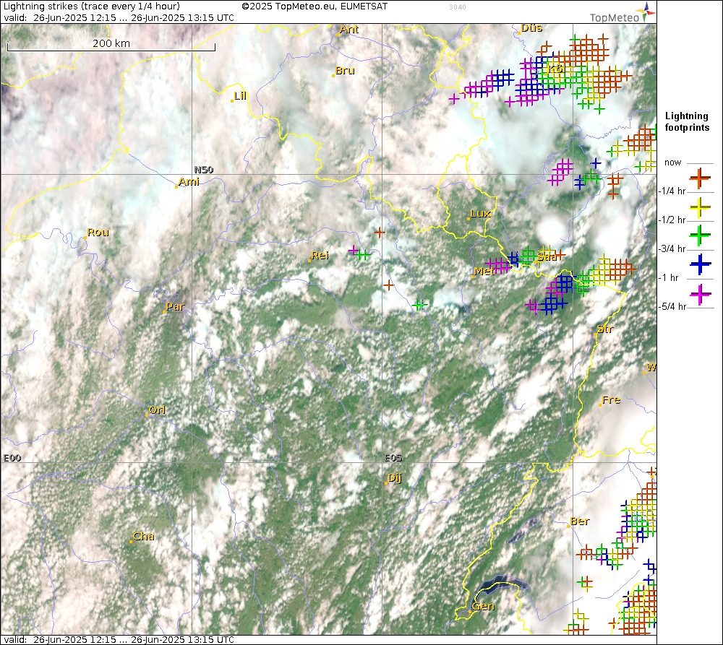Click the 'Str' city label
The height and width of the screenshot is (645, 723).
click(604, 329)
